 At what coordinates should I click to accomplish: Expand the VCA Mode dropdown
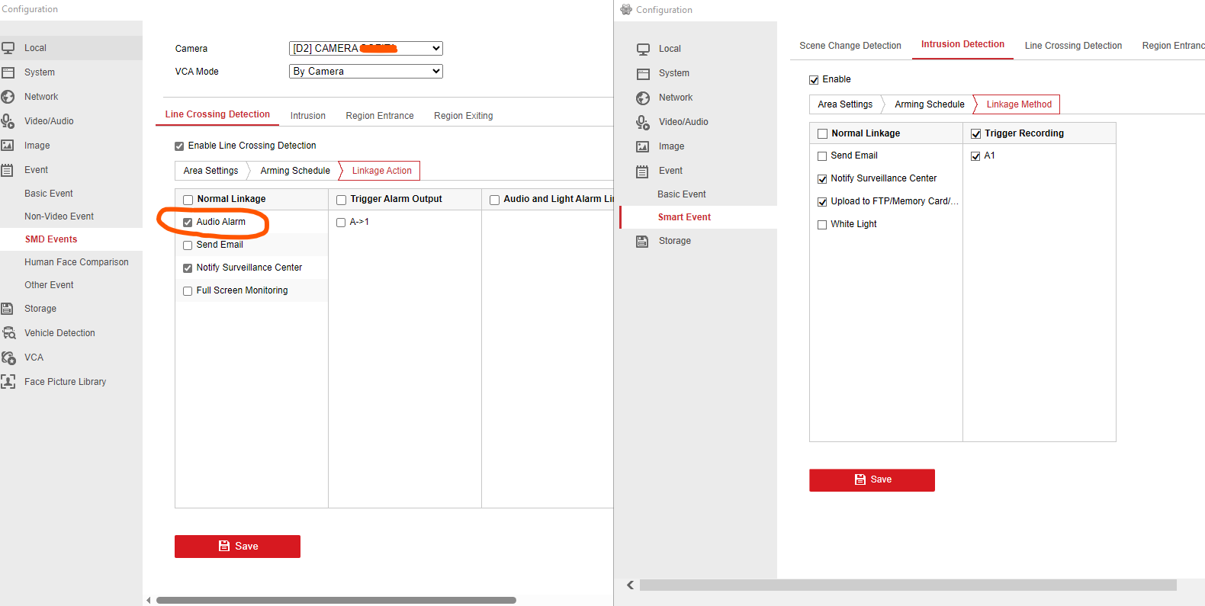[x=365, y=72]
